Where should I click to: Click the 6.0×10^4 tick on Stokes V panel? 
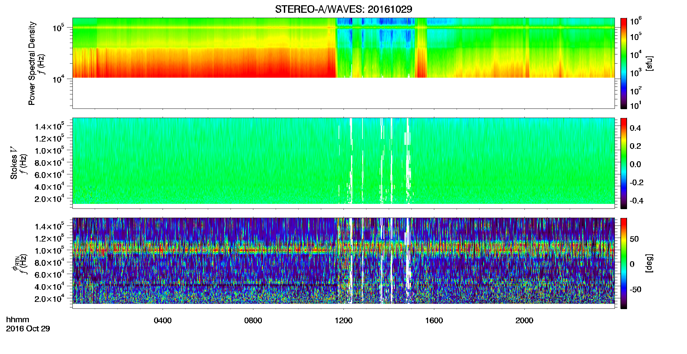[x=49, y=175]
